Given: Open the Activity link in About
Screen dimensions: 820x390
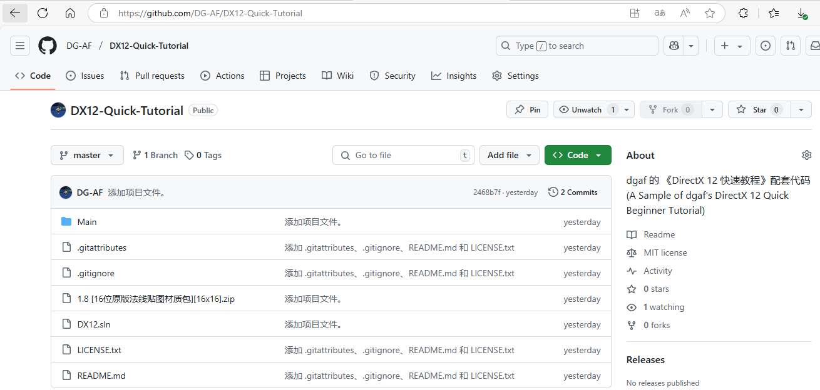Looking at the screenshot, I should click(x=649, y=271).
